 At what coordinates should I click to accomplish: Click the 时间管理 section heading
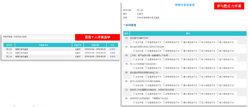coord(131,25)
